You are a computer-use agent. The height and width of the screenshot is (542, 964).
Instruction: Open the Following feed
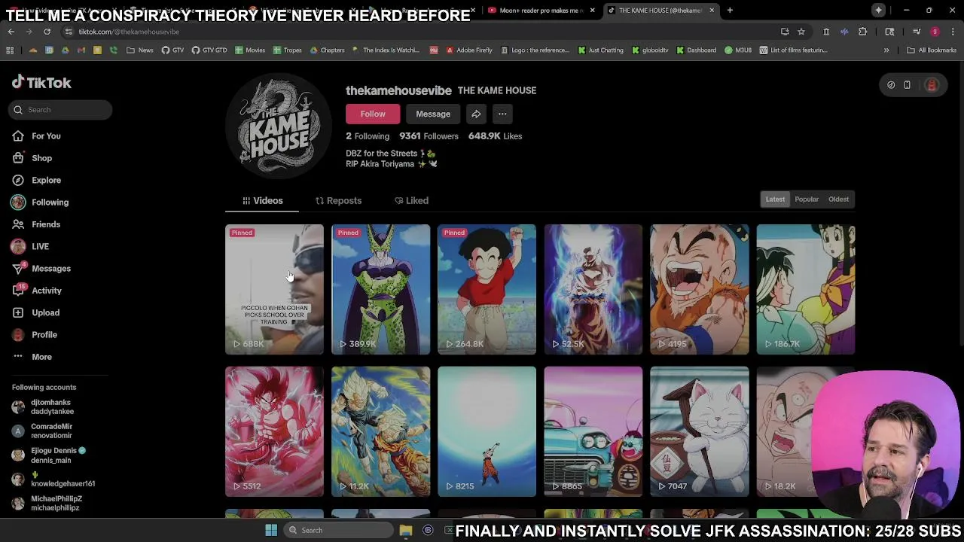coord(50,202)
